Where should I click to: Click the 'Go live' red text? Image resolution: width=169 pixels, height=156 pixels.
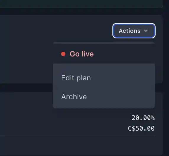pyautogui.click(x=82, y=54)
